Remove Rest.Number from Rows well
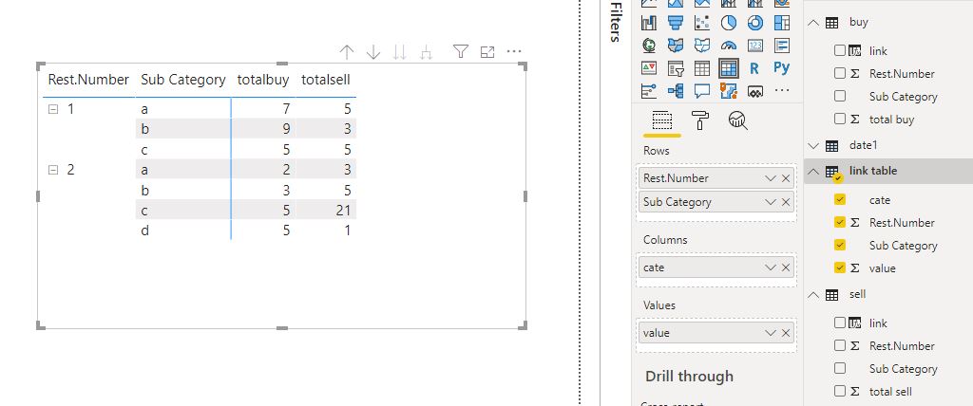The width and height of the screenshot is (973, 406). [786, 178]
